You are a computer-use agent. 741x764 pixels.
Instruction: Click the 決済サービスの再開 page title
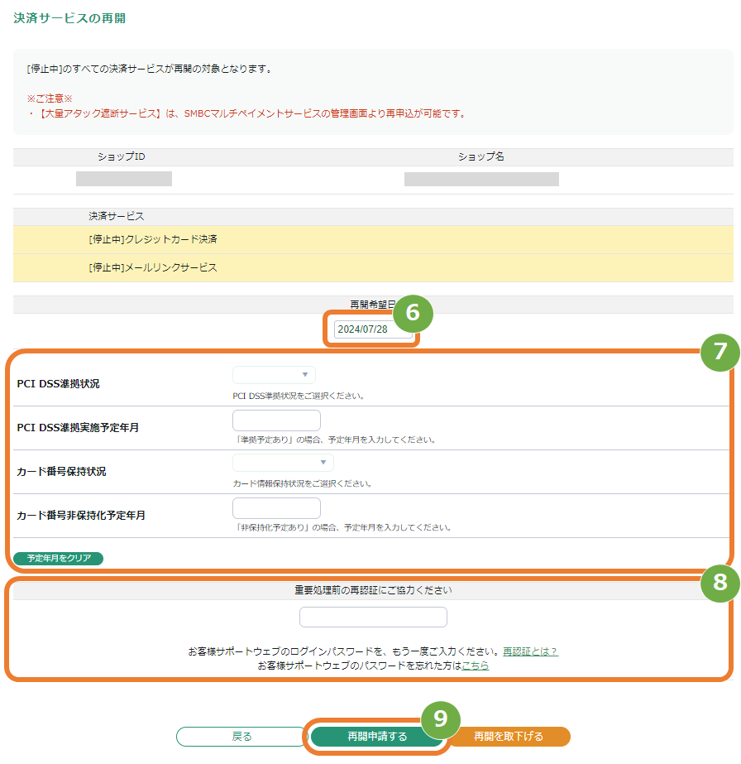69,18
